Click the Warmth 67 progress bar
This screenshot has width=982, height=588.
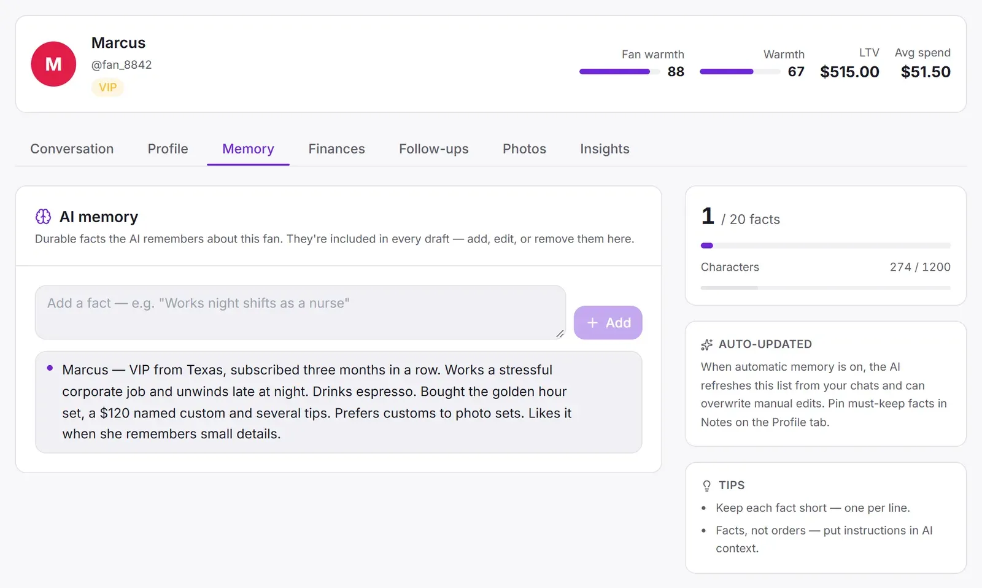pyautogui.click(x=740, y=72)
